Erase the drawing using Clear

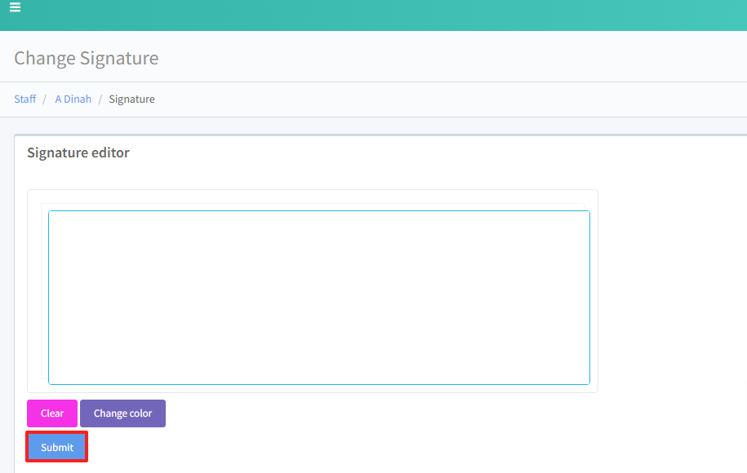tap(52, 413)
